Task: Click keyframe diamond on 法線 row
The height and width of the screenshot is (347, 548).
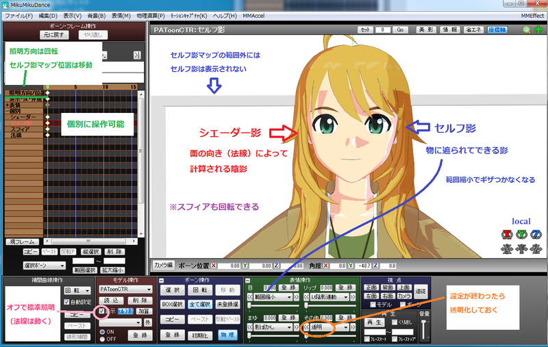Action: (x=47, y=135)
